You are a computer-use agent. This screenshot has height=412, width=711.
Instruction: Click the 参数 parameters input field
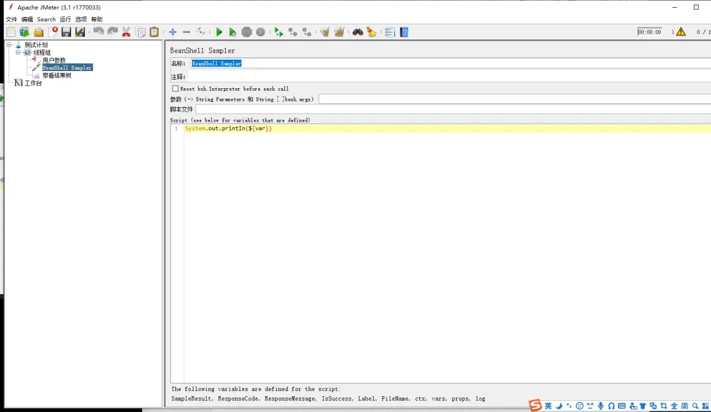pos(515,99)
